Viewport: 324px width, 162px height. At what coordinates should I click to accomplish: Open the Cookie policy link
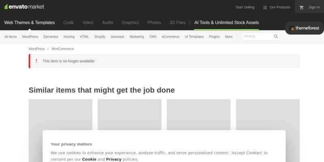(89, 159)
